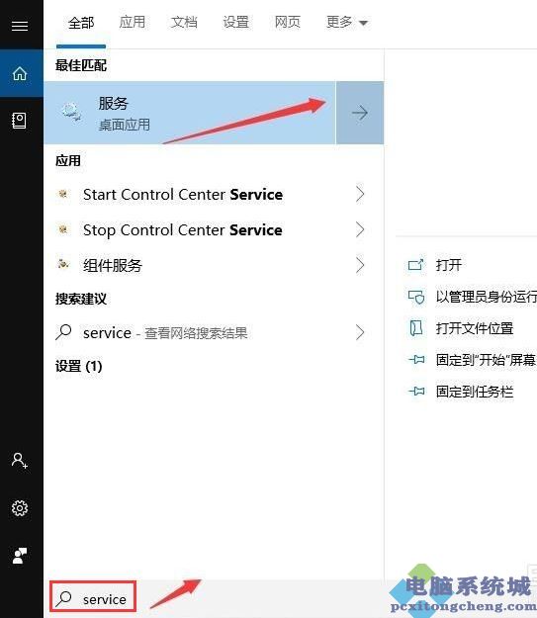Switch to the 应用 tab
The width and height of the screenshot is (537, 618).
coord(133,22)
